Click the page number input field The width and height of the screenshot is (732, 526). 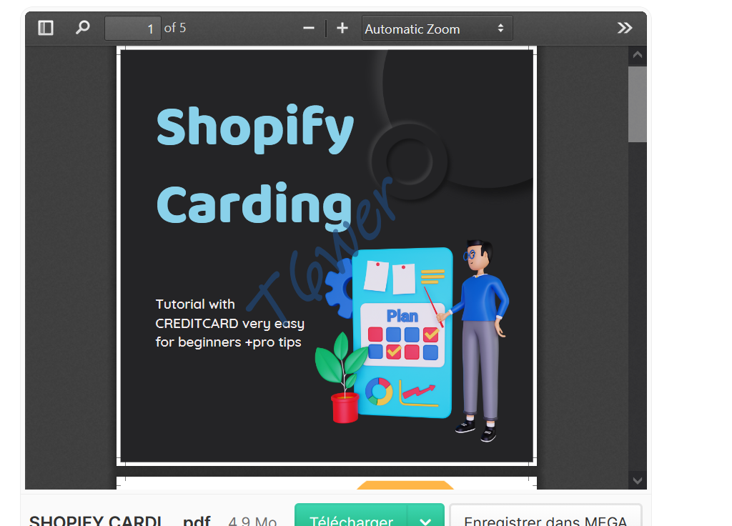pyautogui.click(x=133, y=27)
